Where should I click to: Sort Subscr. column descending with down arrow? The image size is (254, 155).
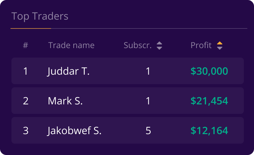coord(159,48)
